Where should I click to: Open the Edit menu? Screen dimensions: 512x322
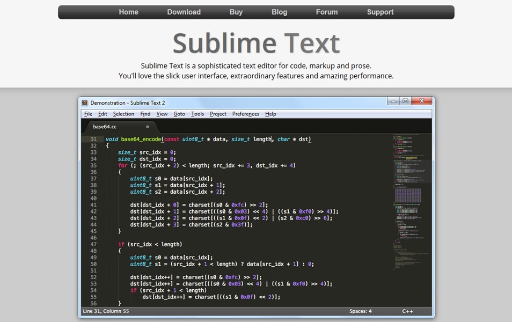pos(103,114)
